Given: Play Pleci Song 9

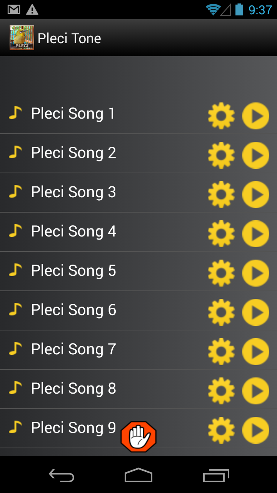Looking at the screenshot, I should 255,430.
